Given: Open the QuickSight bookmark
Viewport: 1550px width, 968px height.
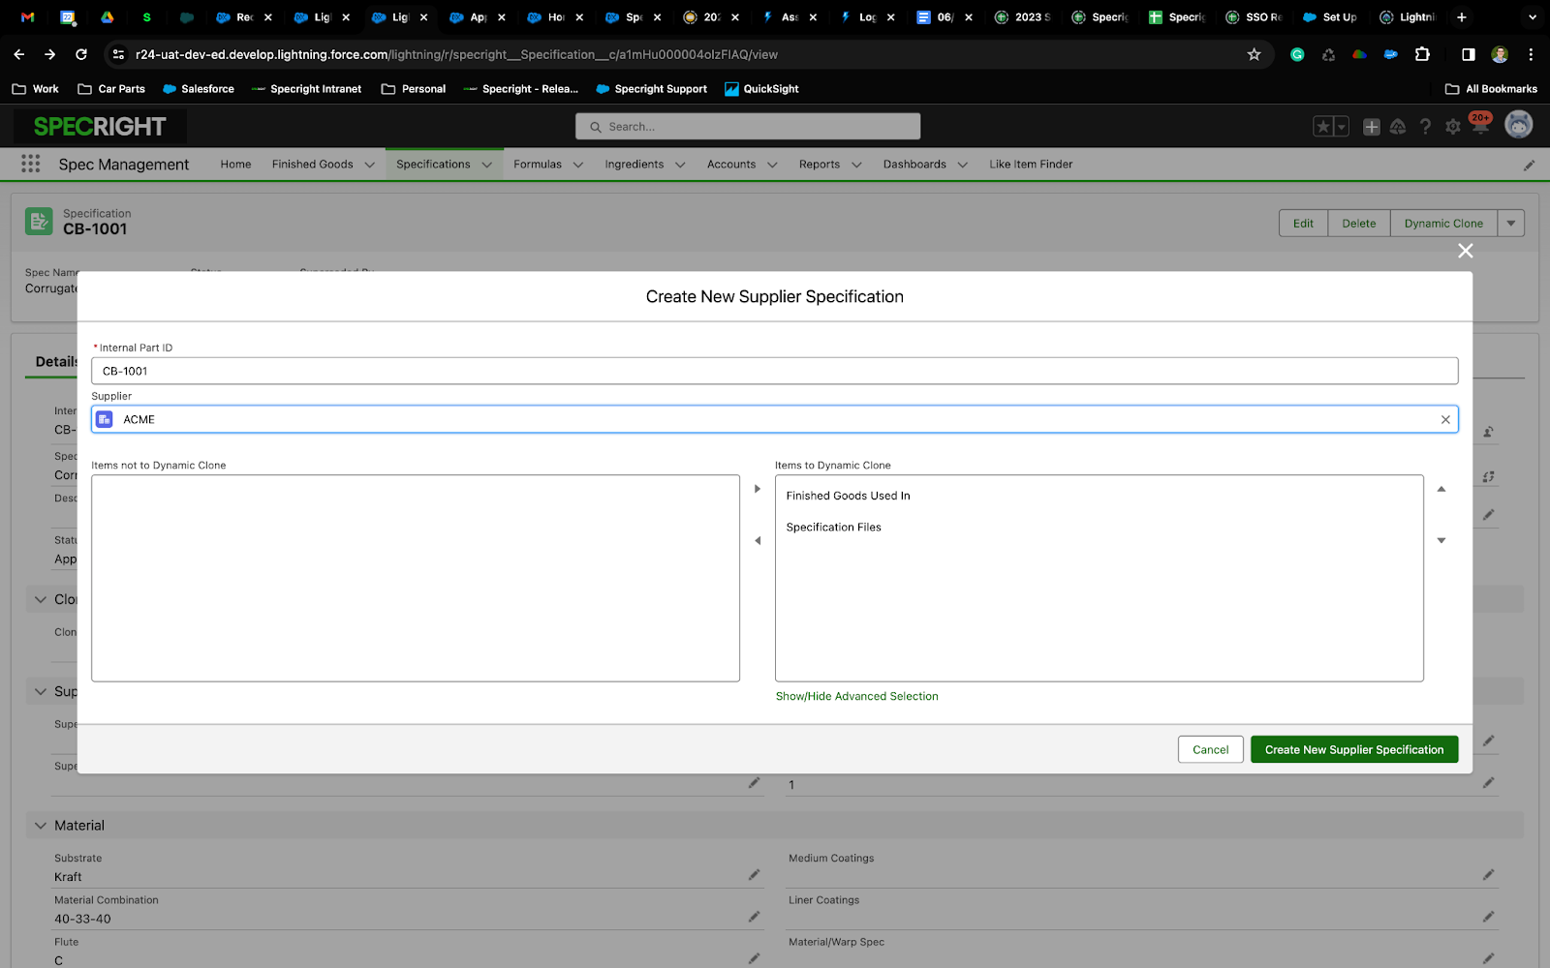Looking at the screenshot, I should [x=761, y=89].
